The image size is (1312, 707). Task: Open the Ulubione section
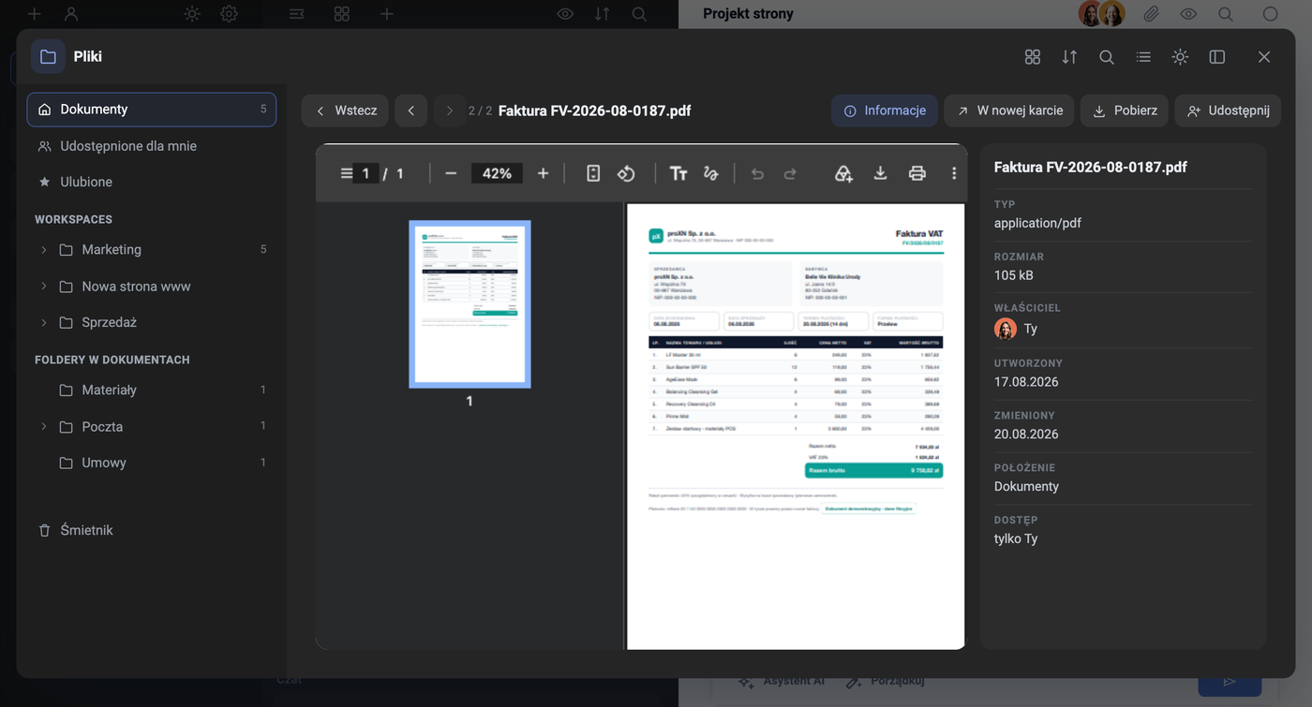152,182
